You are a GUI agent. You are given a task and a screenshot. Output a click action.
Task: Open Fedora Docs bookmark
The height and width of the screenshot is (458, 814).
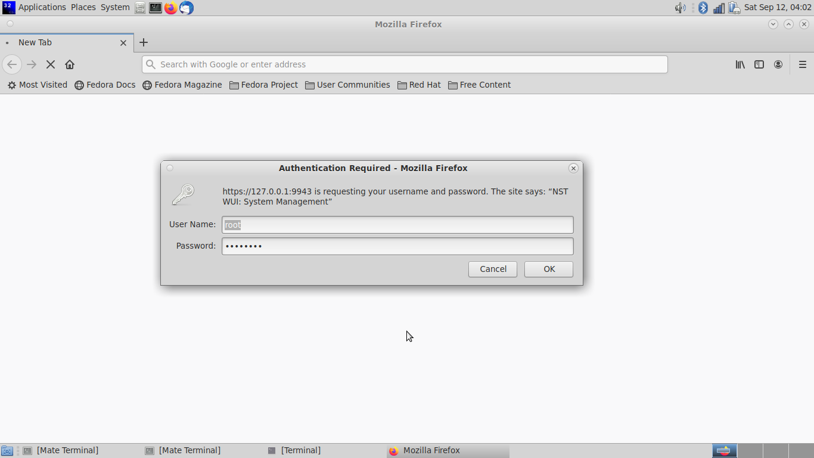tap(105, 85)
